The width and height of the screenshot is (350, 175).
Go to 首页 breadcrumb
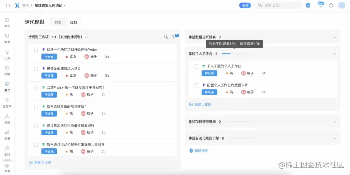tap(25, 5)
